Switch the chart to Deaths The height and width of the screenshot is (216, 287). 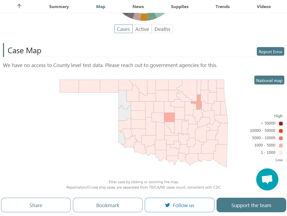162,29
